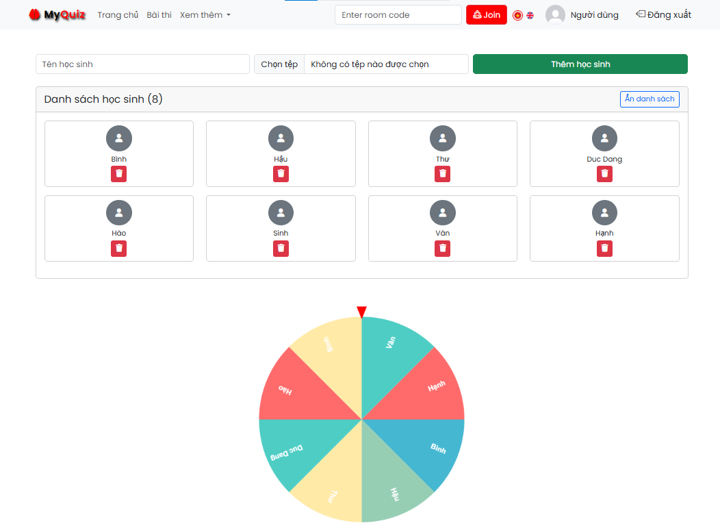This screenshot has height=526, width=720.
Task: Switch language to Vietnamese flag
Action: click(x=517, y=15)
